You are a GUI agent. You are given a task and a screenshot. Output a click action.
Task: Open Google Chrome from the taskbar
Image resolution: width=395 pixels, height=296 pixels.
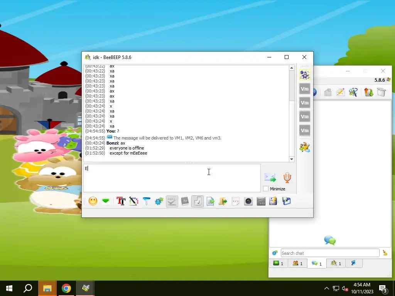point(66,288)
